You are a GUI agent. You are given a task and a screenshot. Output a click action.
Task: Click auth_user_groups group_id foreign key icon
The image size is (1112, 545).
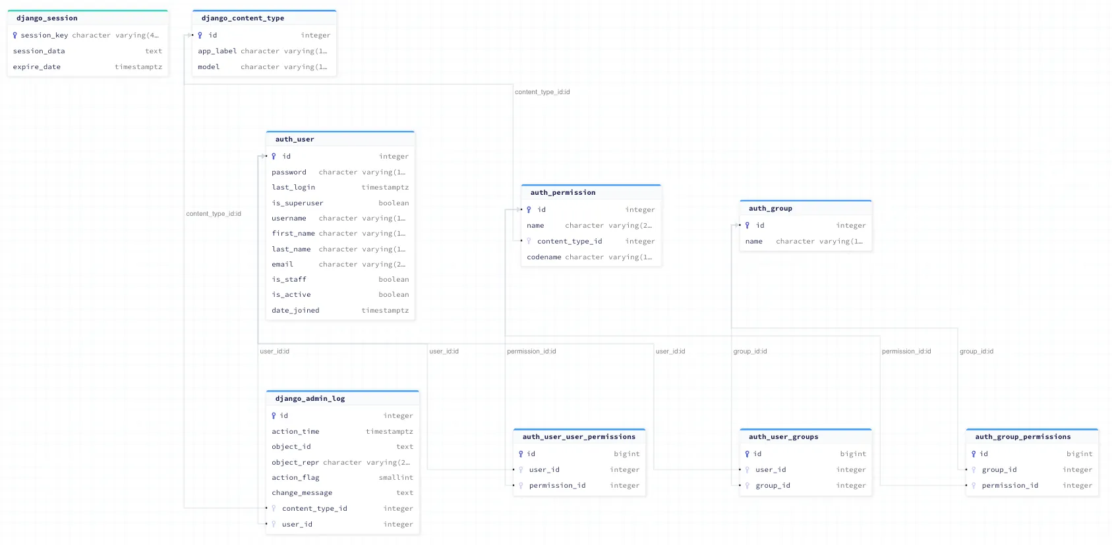tap(747, 486)
